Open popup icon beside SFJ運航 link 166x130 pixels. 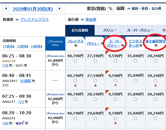(x=34, y=81)
